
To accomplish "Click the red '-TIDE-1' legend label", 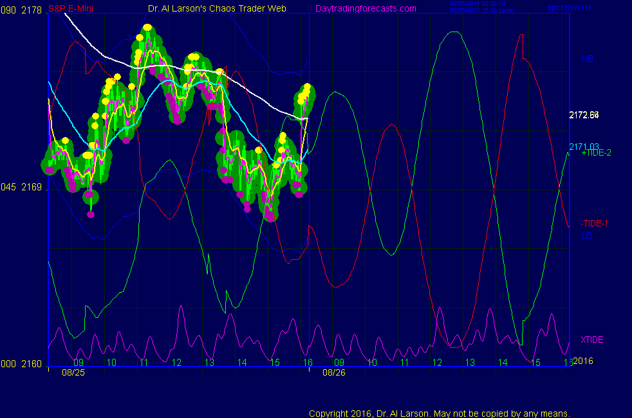I will pyautogui.click(x=594, y=224).
